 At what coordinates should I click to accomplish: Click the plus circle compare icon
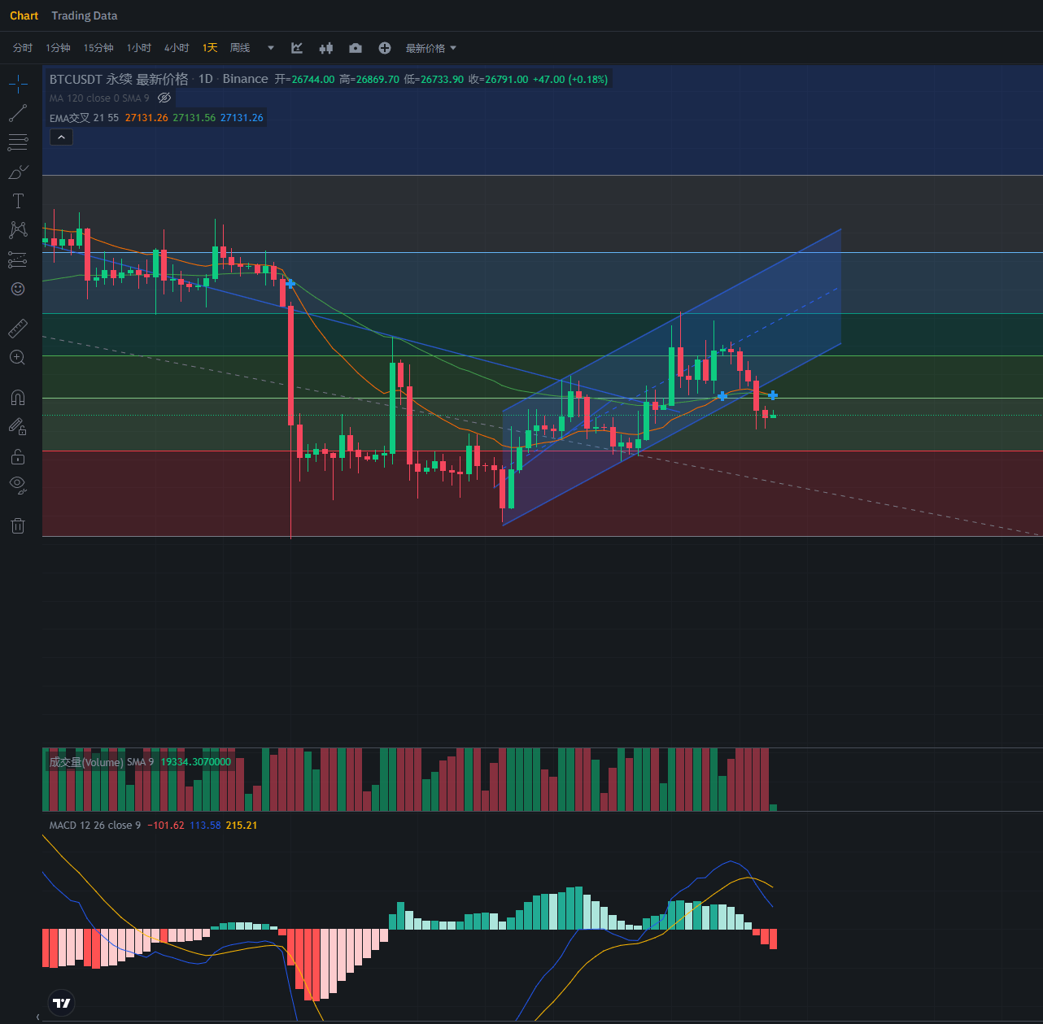click(385, 48)
